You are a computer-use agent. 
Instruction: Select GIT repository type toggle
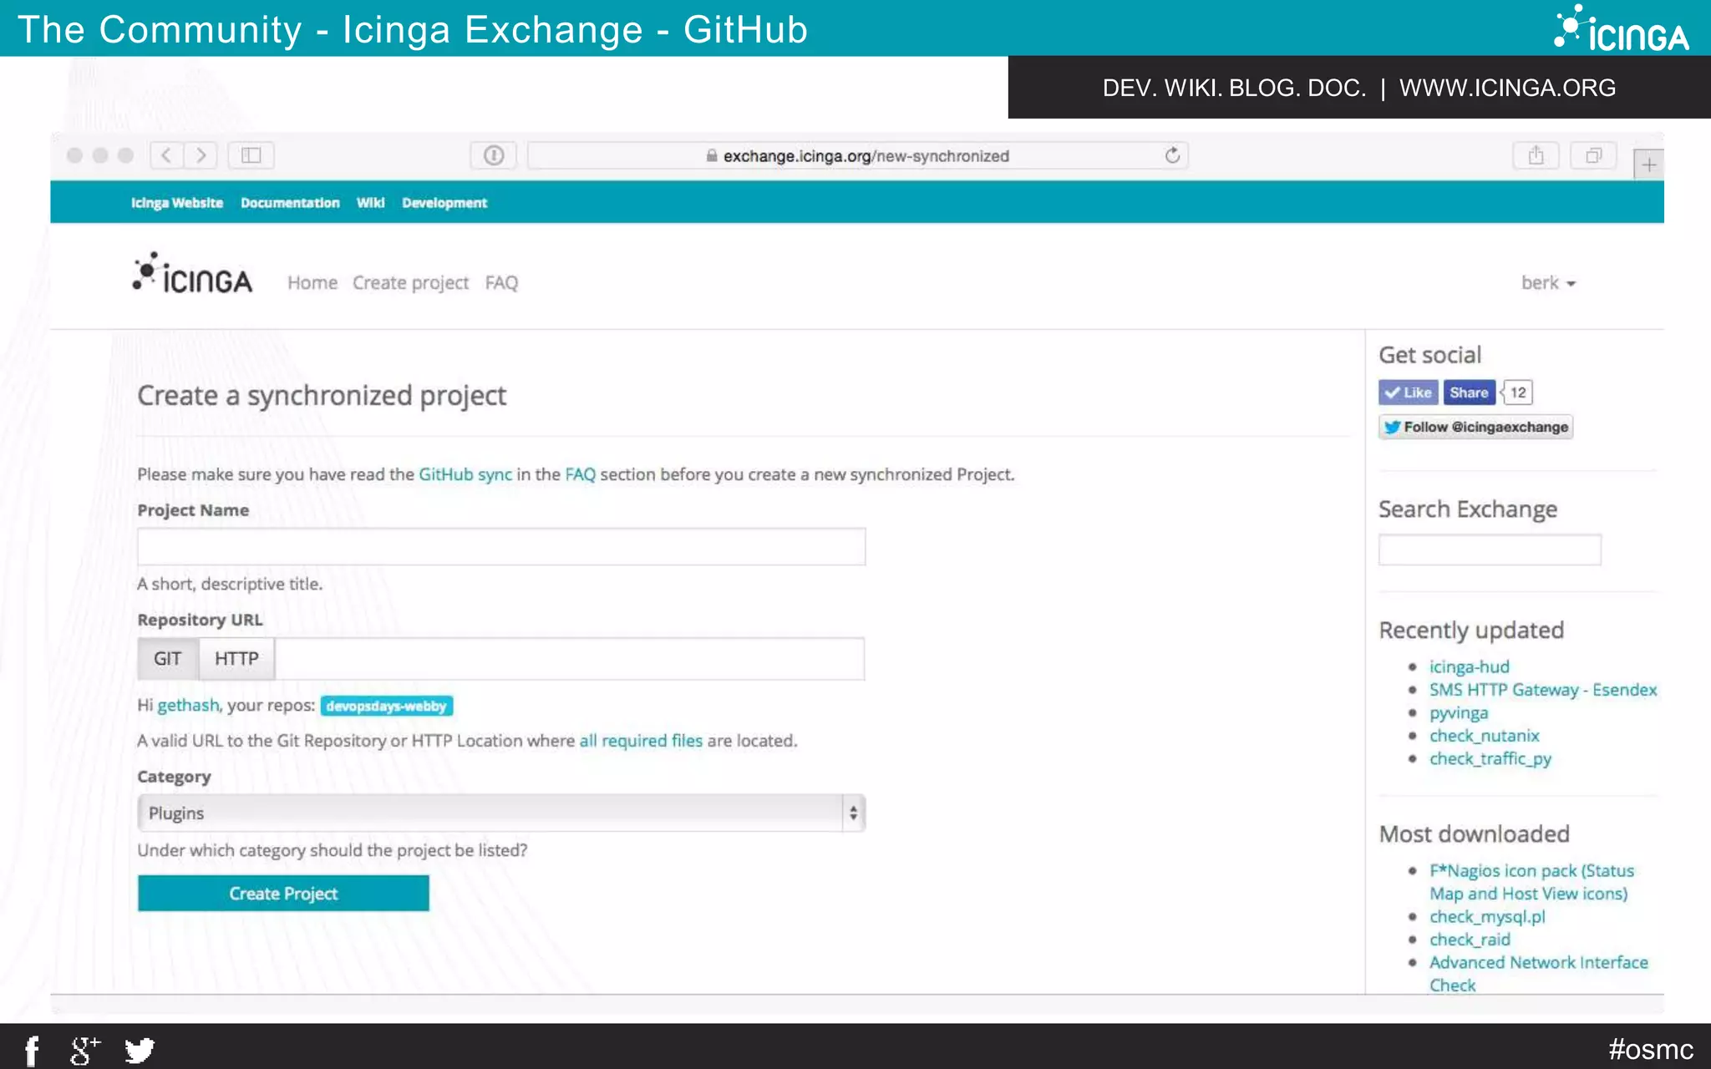pos(167,658)
